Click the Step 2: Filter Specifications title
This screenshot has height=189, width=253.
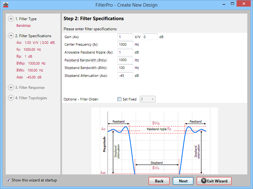(x=94, y=19)
